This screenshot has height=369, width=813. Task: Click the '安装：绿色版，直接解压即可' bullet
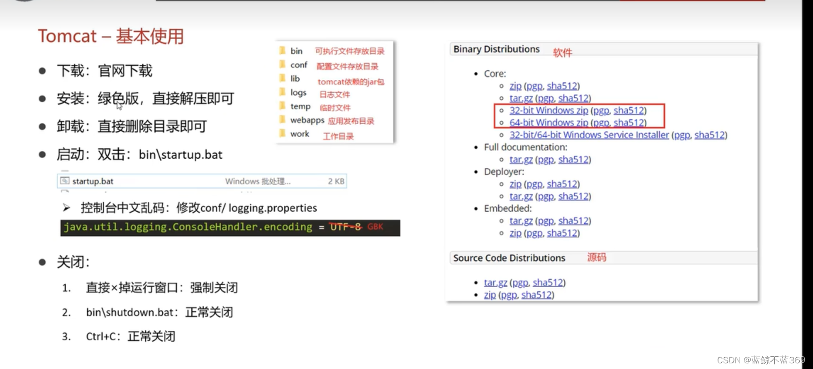pyautogui.click(x=146, y=99)
